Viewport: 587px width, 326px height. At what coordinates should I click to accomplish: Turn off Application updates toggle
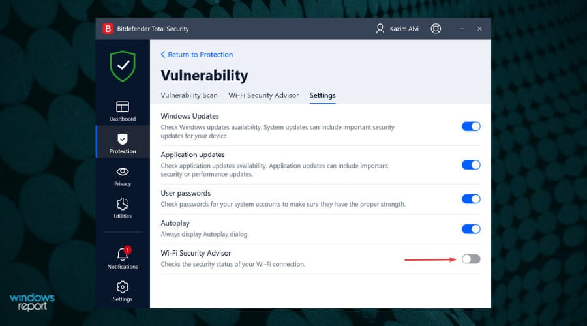(471, 165)
